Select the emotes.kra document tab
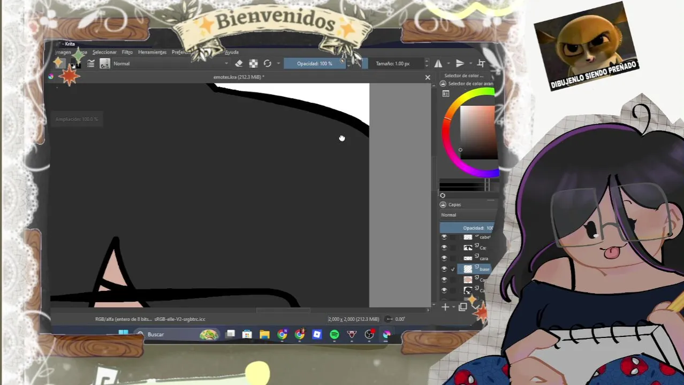The image size is (684, 385). click(239, 77)
